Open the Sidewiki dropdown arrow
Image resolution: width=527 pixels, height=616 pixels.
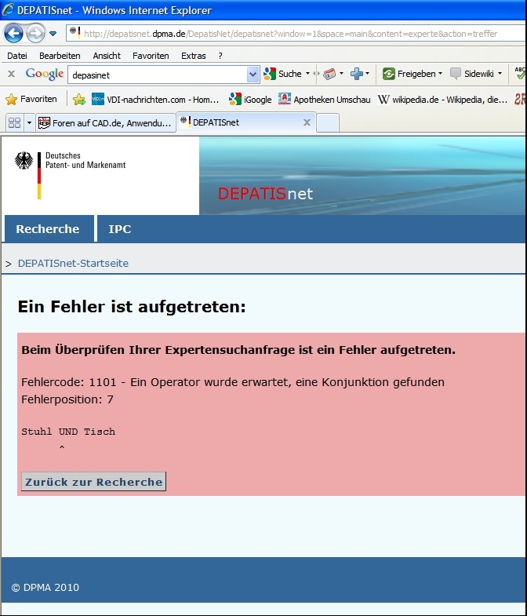click(500, 74)
